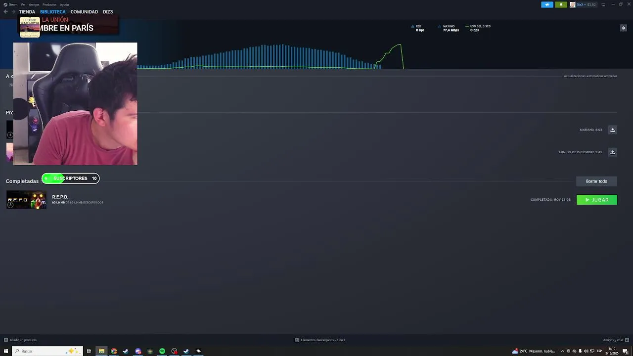This screenshot has height=356, width=633.
Task: Click the Completadas section header
Action: click(x=22, y=181)
